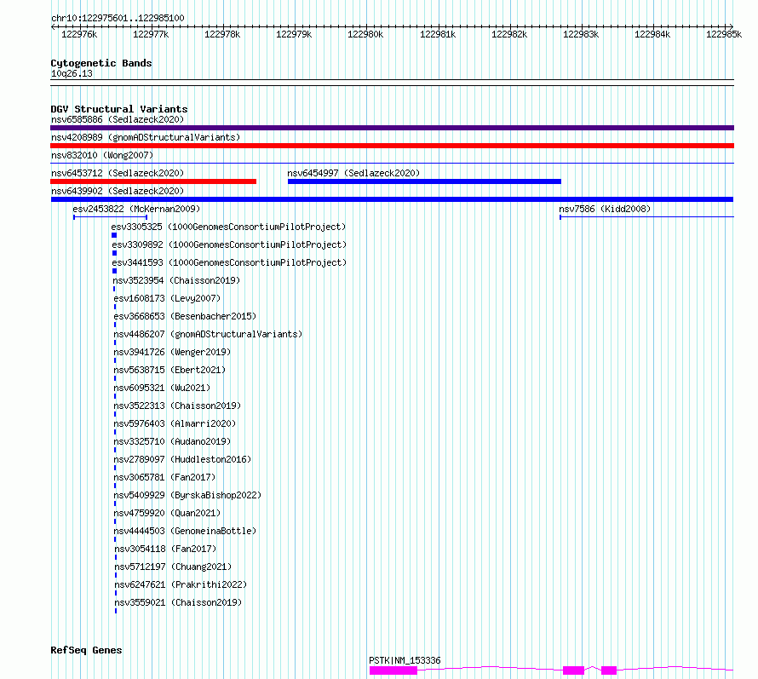Click the nsv7586 thin variant line
This screenshot has width=758, height=679.
click(646, 217)
